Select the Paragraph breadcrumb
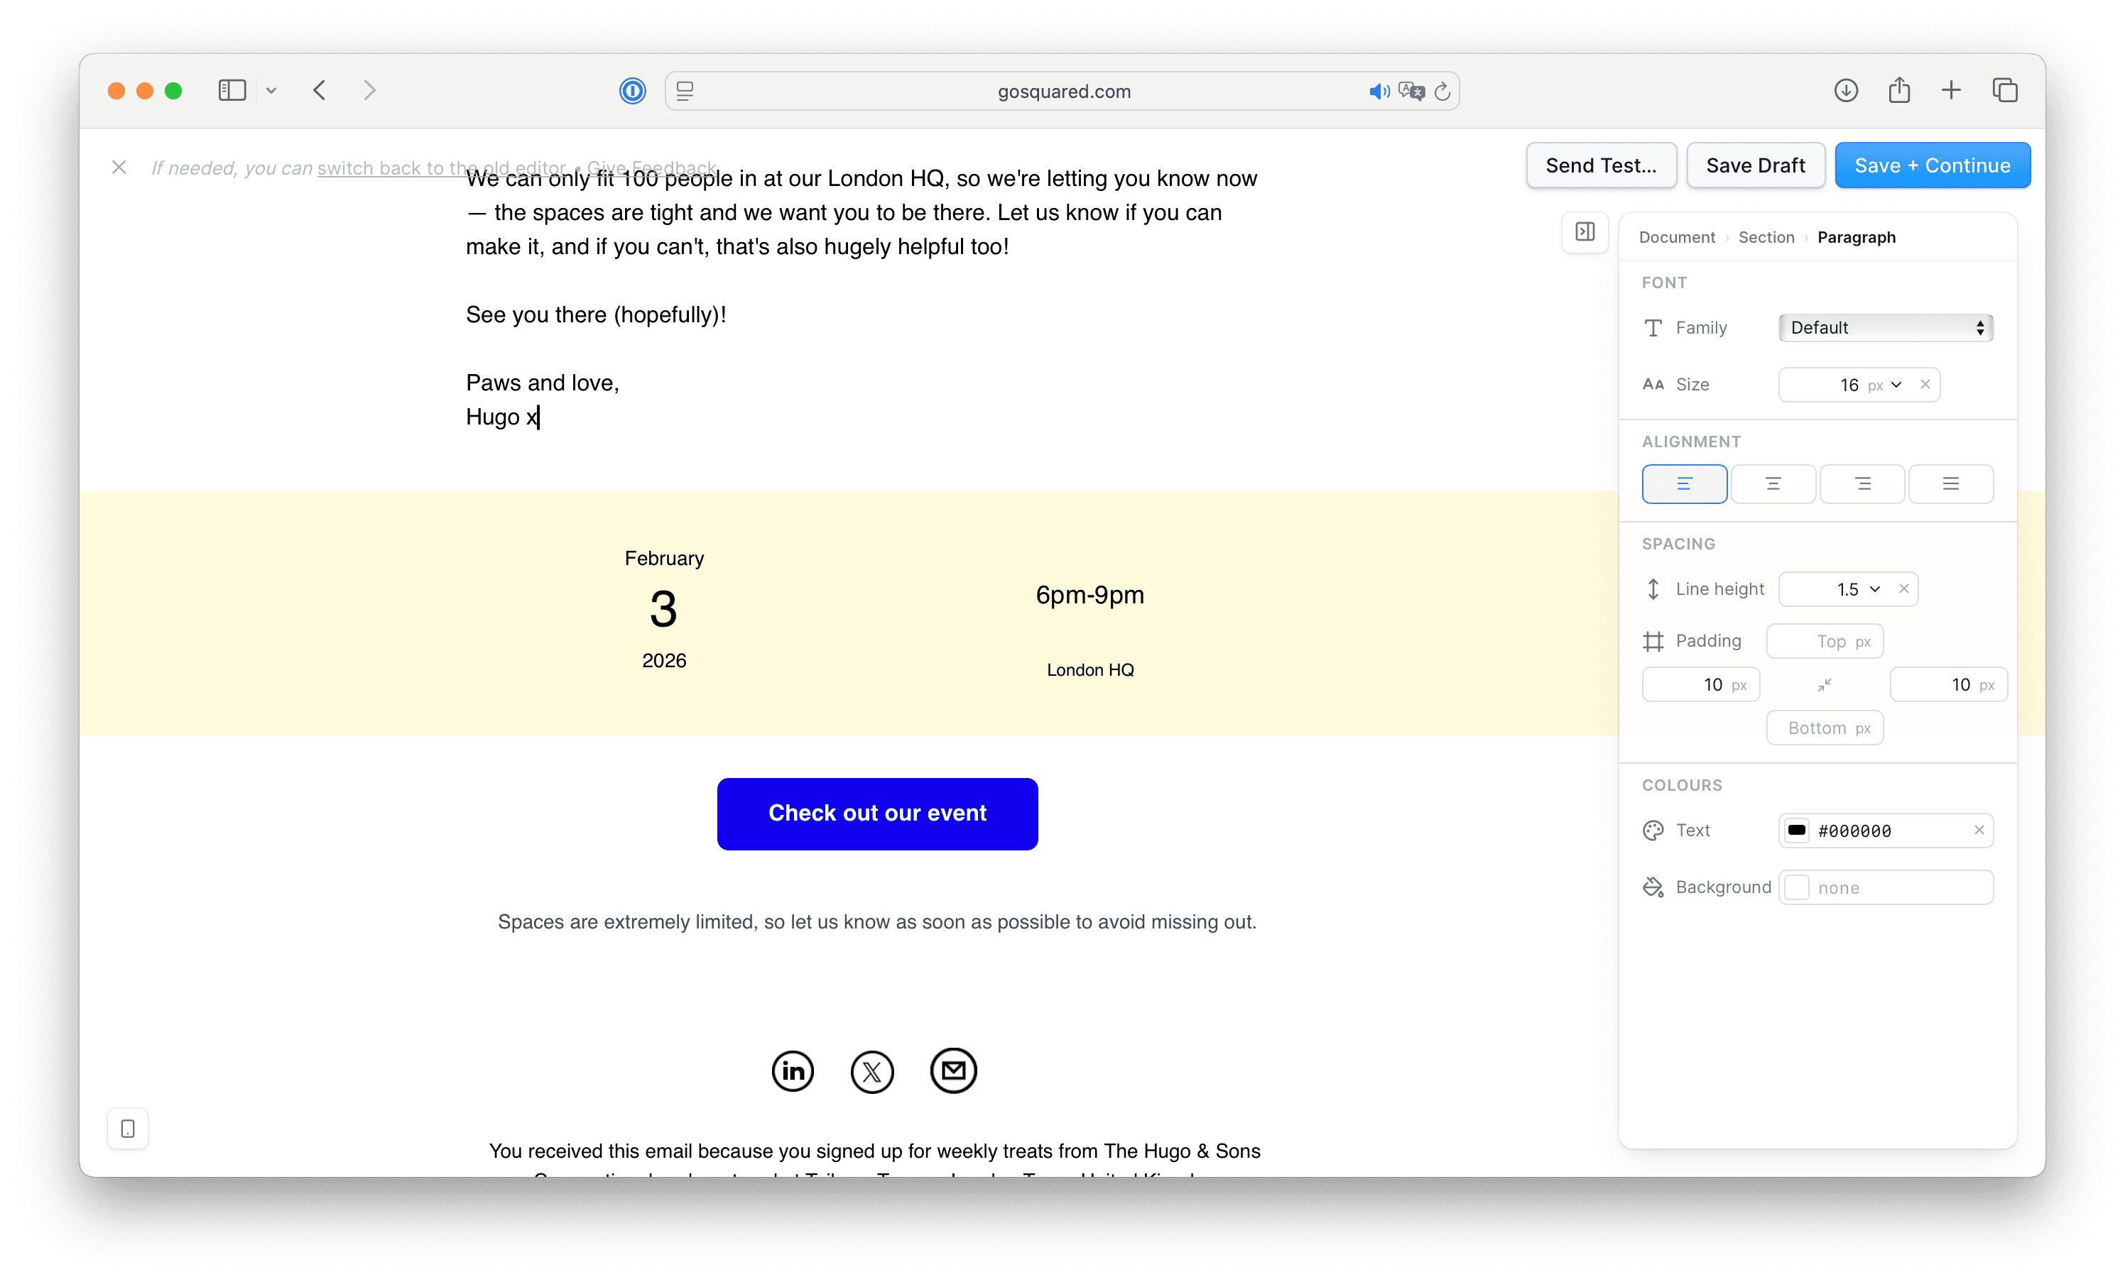Screen dimensions: 2125x1282 [x=1856, y=237]
